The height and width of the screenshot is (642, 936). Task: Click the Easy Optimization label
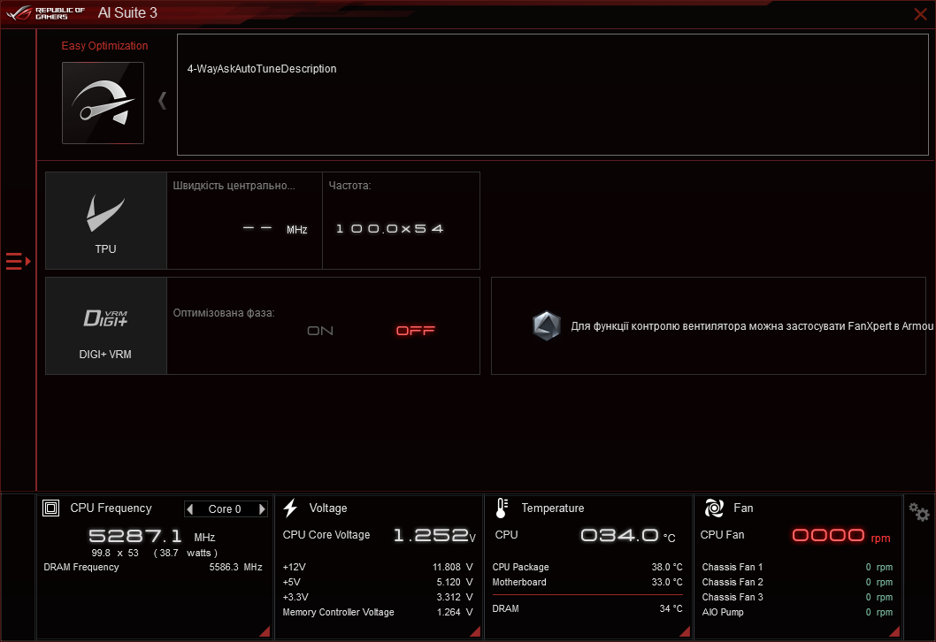click(104, 45)
